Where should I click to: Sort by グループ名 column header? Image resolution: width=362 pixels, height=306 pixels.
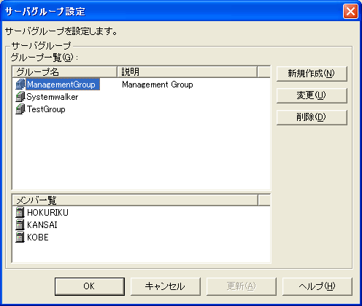click(x=65, y=72)
